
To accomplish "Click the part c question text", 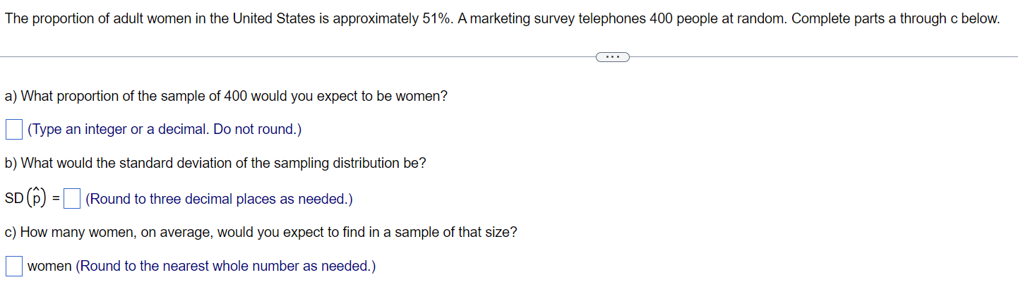I will pos(261,232).
